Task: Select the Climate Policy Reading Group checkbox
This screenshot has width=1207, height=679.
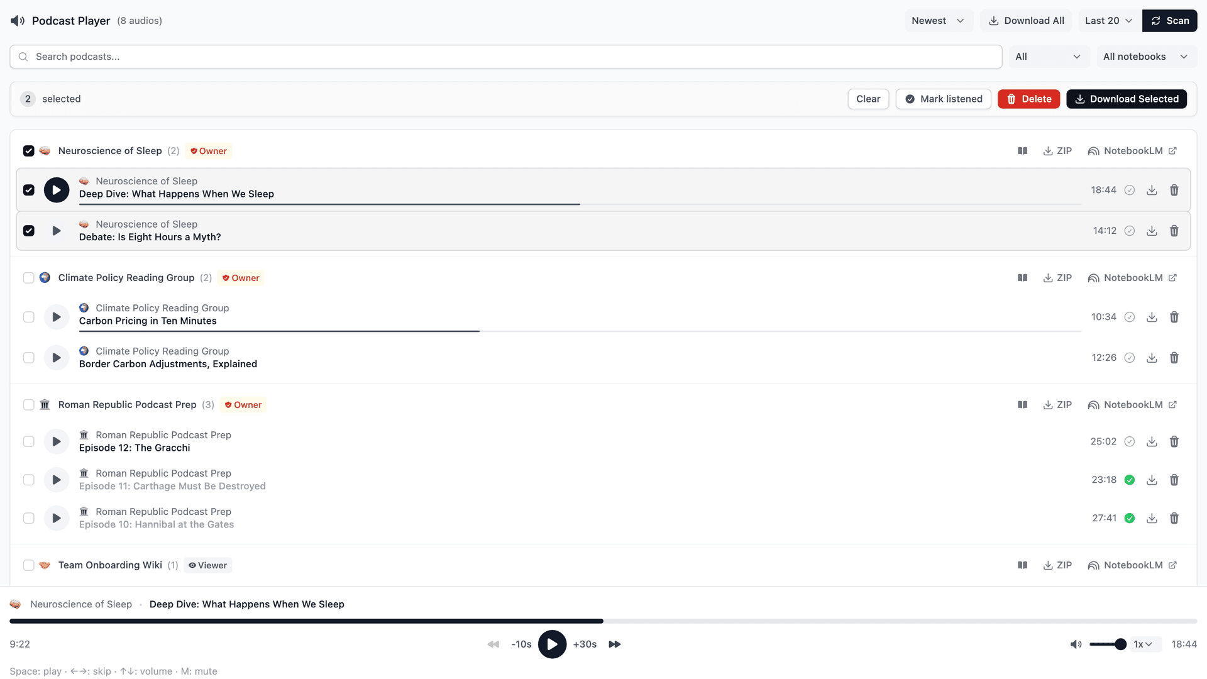Action: pos(28,278)
